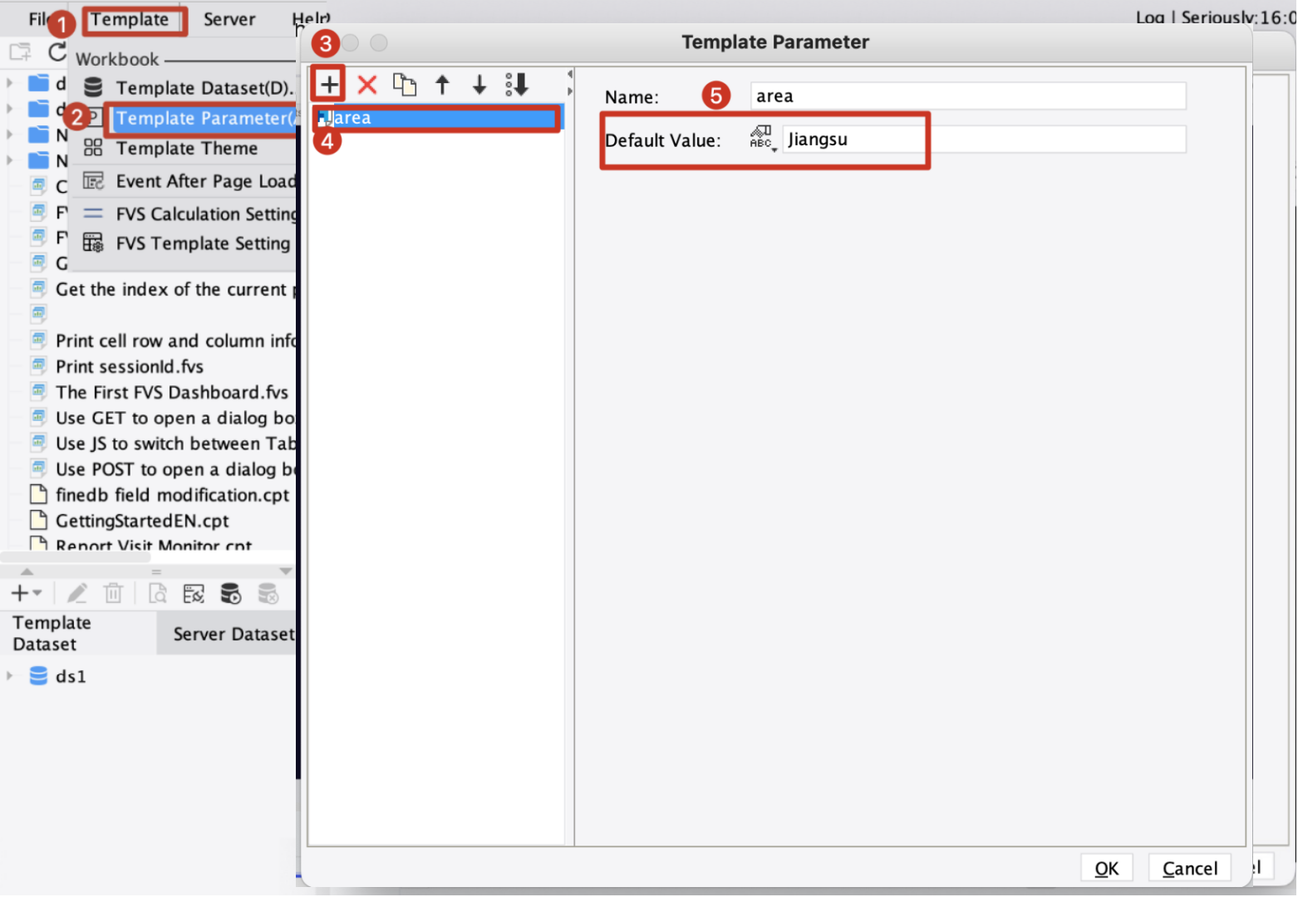Viewport: 1298px width, 897px height.
Task: Move the parameter up in the list
Action: [442, 84]
